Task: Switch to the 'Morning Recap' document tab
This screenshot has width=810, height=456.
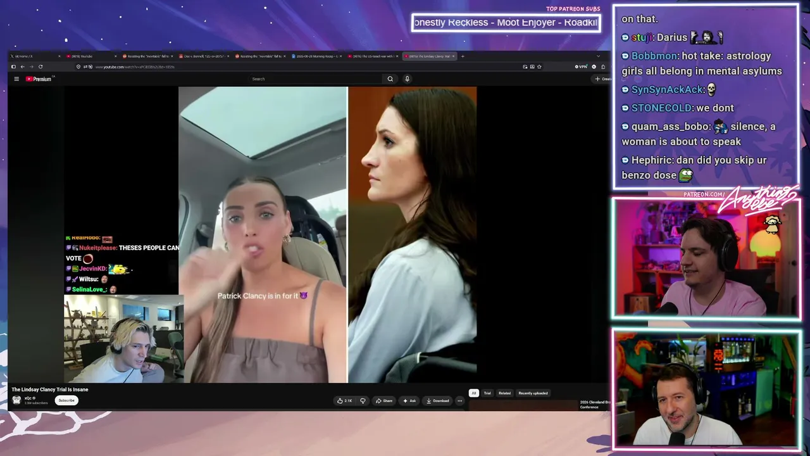Action: [x=316, y=56]
